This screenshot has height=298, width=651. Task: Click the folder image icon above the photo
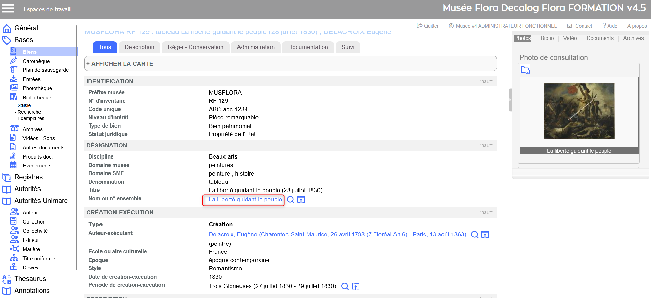point(525,70)
